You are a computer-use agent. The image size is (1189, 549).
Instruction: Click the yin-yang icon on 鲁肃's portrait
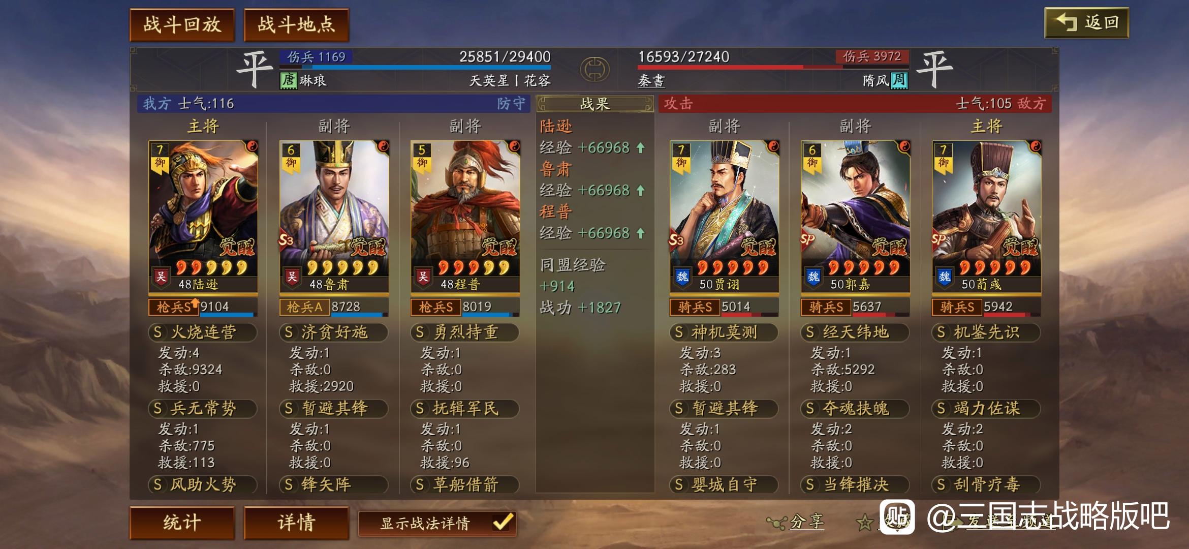click(383, 147)
